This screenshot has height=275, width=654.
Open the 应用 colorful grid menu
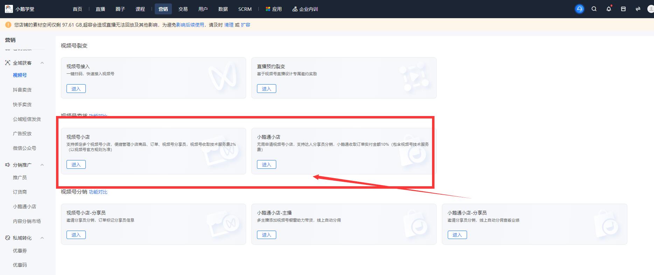pyautogui.click(x=273, y=9)
